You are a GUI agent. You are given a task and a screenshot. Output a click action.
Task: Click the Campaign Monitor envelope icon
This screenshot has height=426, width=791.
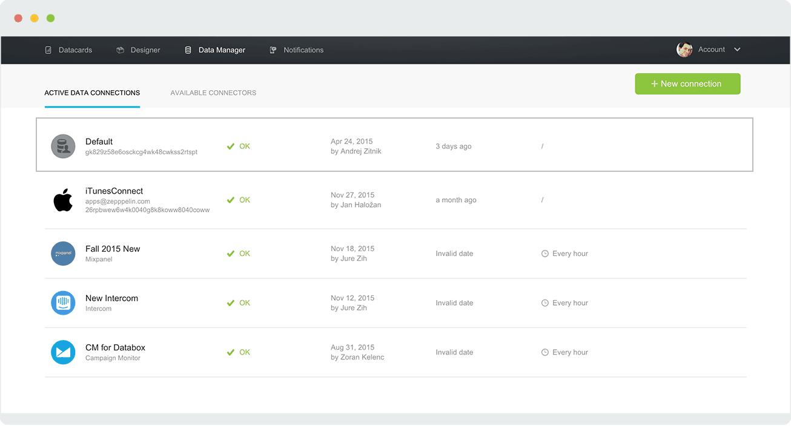pyautogui.click(x=63, y=352)
